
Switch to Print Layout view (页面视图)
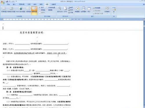pos(4,10)
